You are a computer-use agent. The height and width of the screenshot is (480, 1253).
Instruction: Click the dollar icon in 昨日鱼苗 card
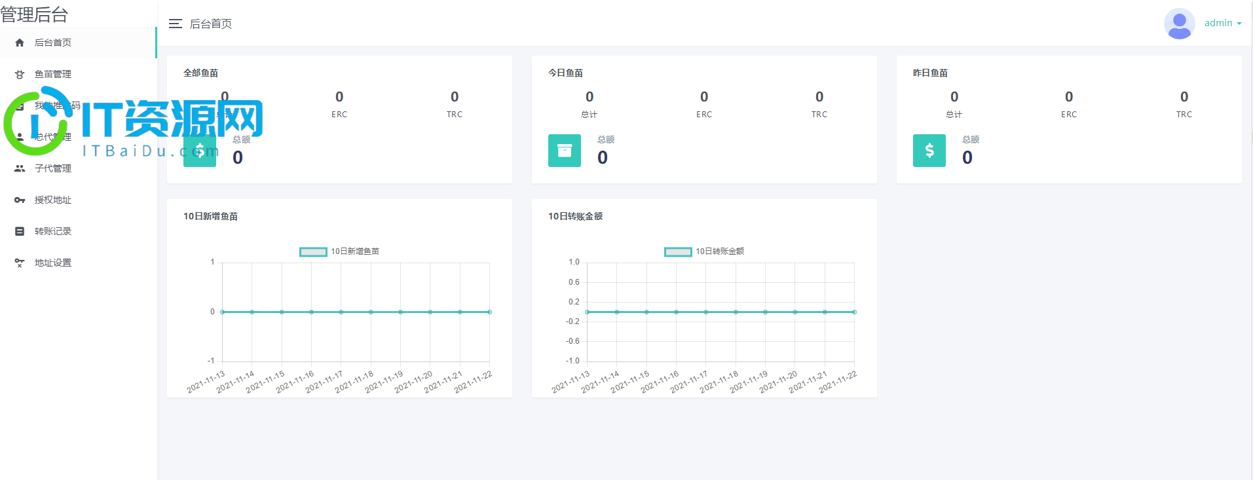click(x=929, y=151)
